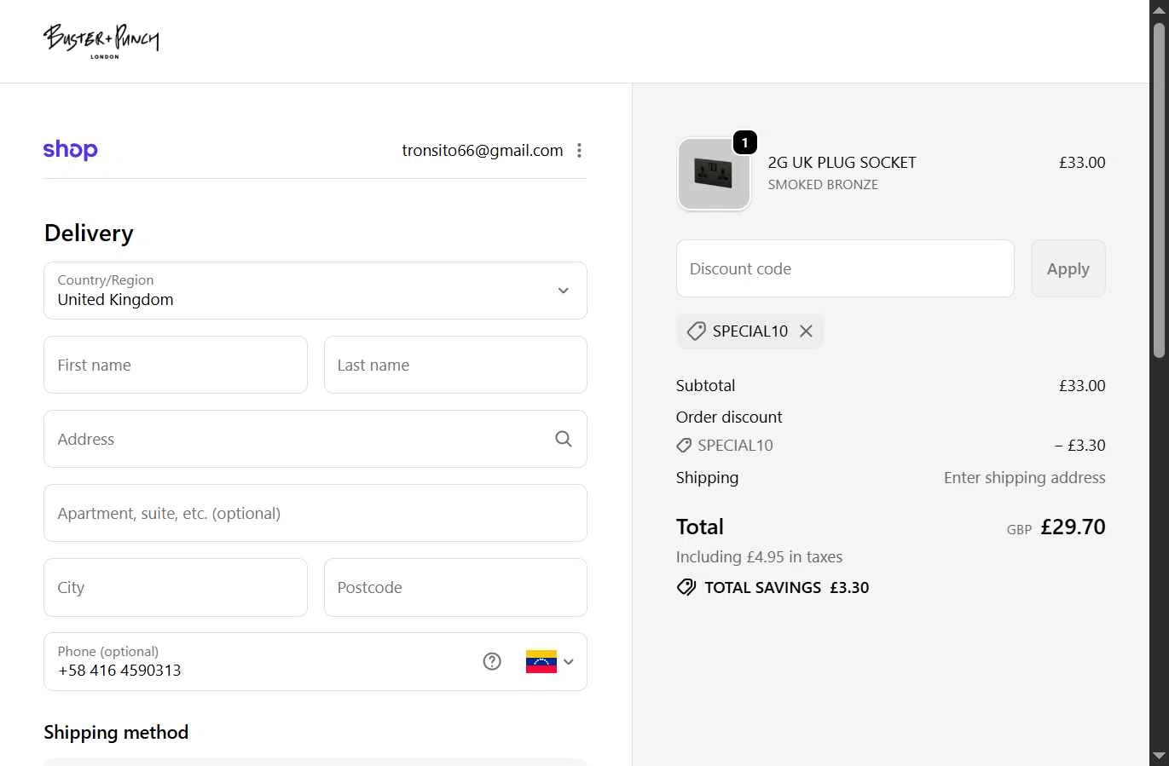Viewport: 1169px width, 766px height.
Task: Click the Total Savings tags icon
Action: pos(686,587)
